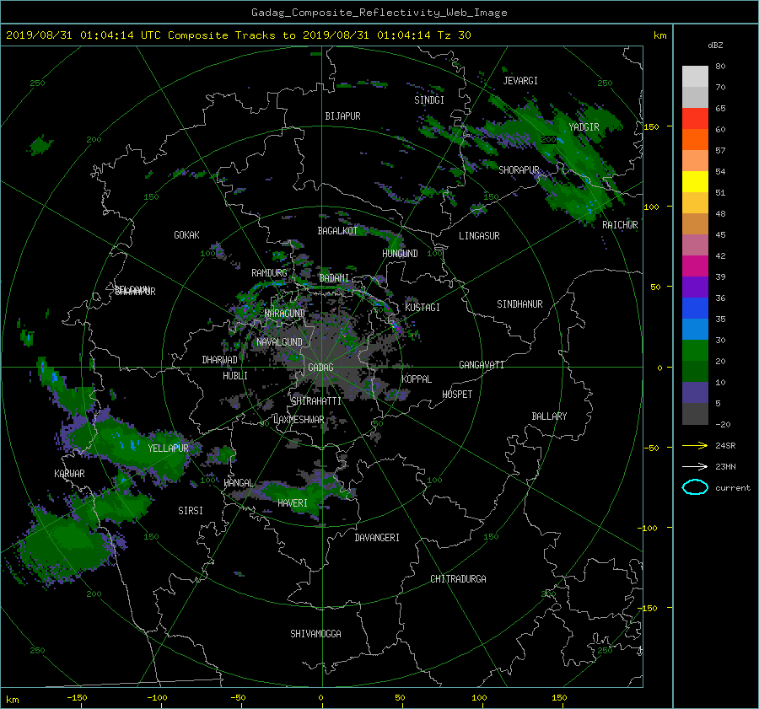Click the 'GANGAVATI' city label

482,365
